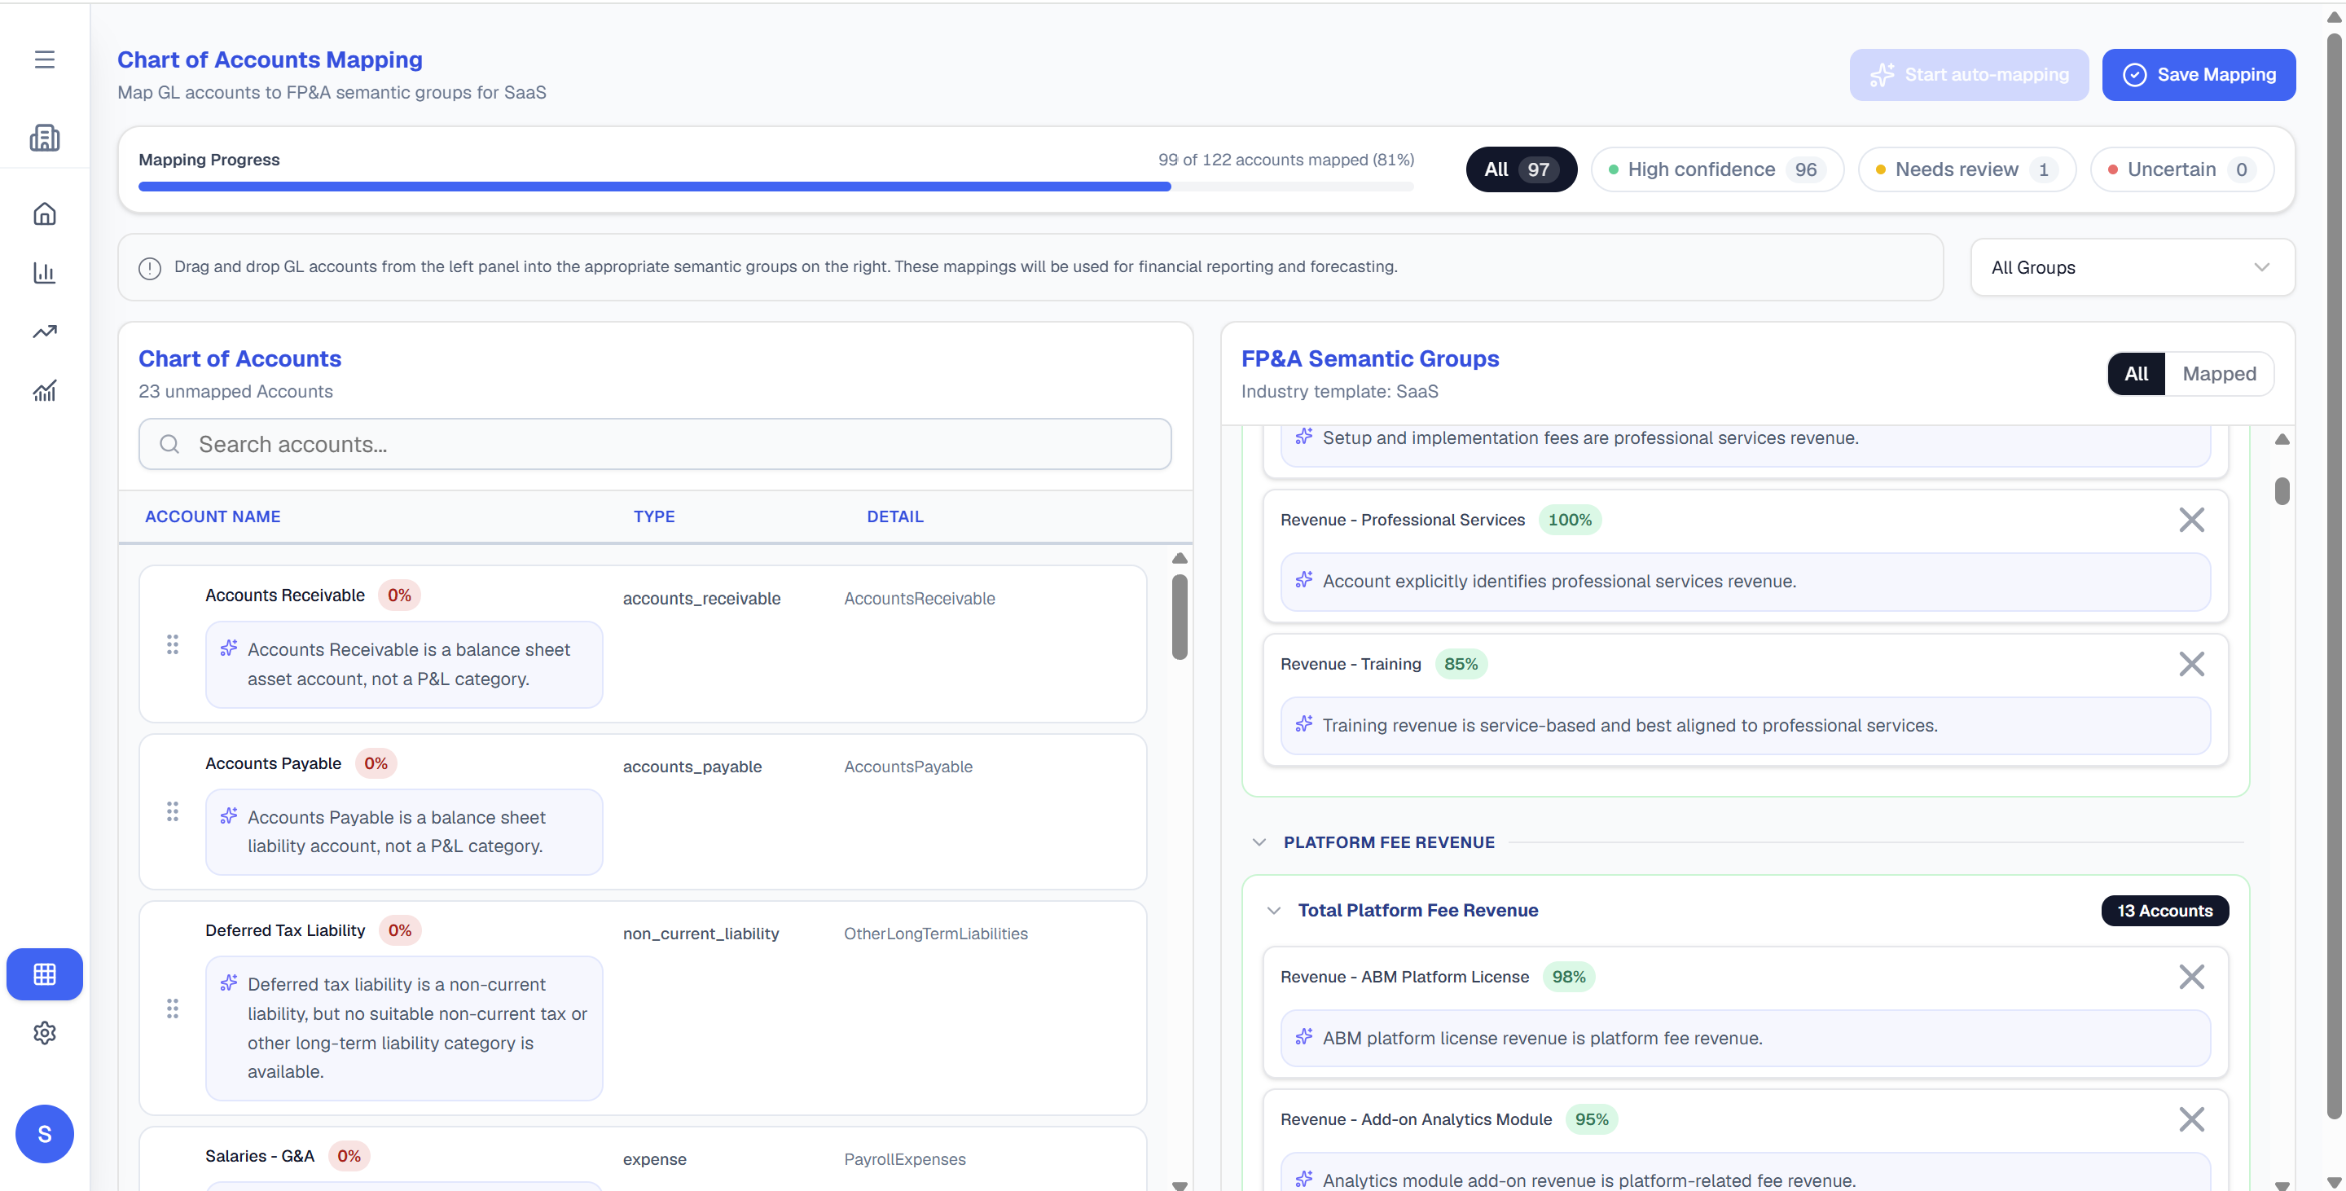Click the drag handle of Accounts Payable
This screenshot has height=1191, width=2346.
[x=172, y=811]
